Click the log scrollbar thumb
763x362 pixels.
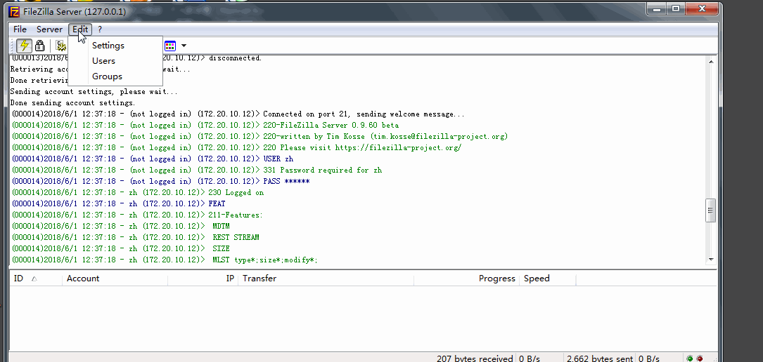pyautogui.click(x=711, y=210)
